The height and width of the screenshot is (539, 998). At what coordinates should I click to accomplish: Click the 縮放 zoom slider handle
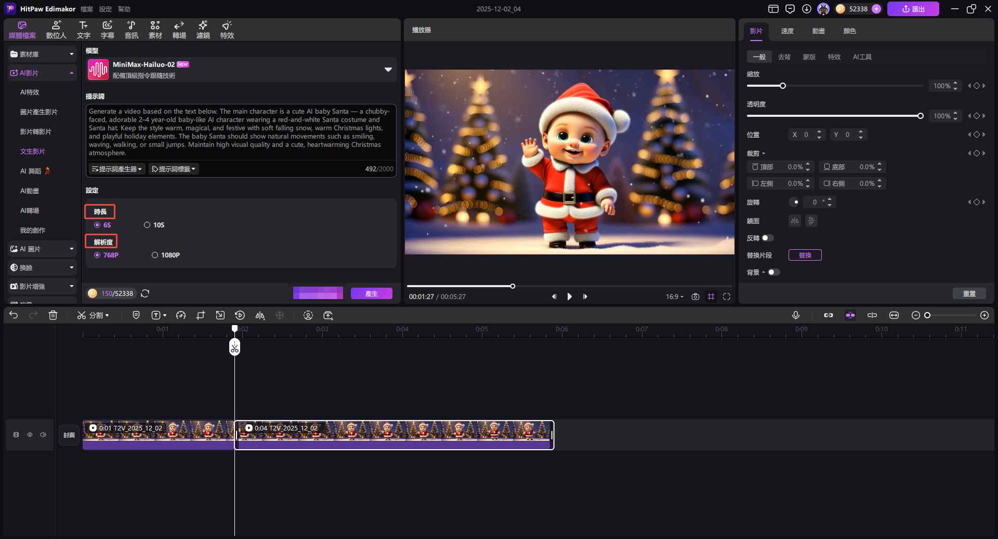pos(782,86)
